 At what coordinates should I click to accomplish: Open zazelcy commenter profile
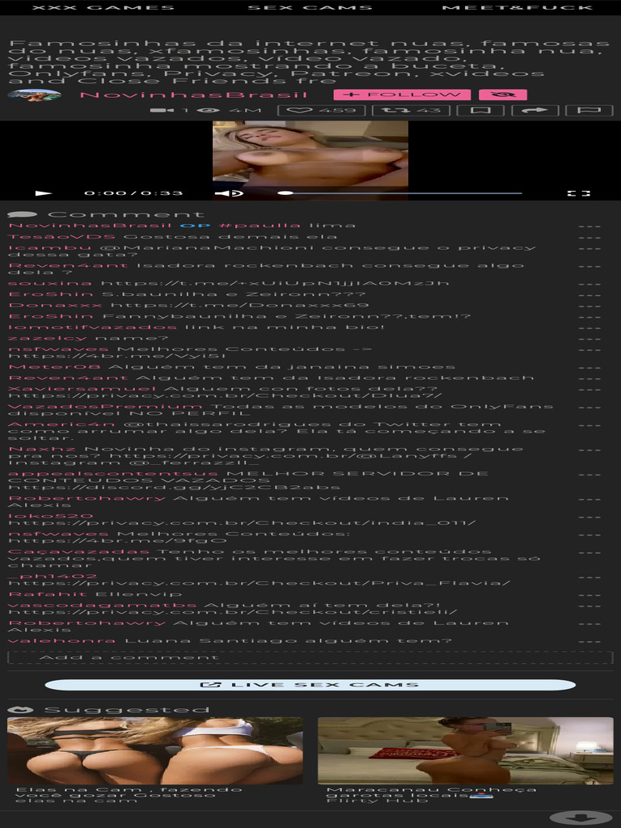[x=48, y=338]
